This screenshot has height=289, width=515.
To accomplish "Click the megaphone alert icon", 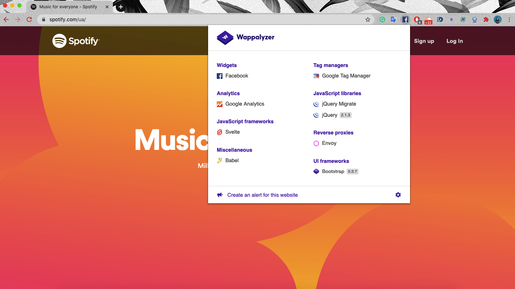I will coord(220,195).
